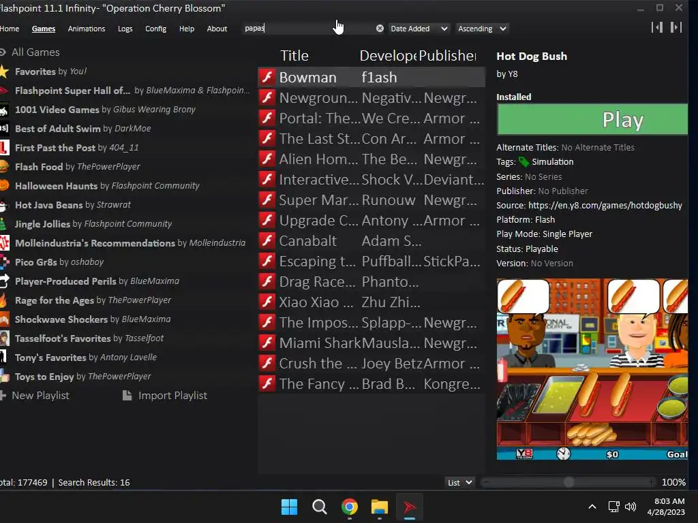Viewport: 698px width, 523px height.
Task: Open Animations tab
Action: pyautogui.click(x=87, y=29)
